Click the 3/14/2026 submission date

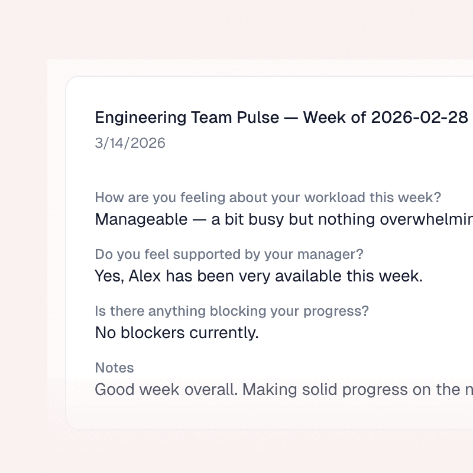[130, 143]
